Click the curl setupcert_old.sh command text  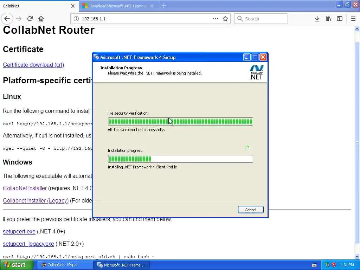tap(78, 257)
